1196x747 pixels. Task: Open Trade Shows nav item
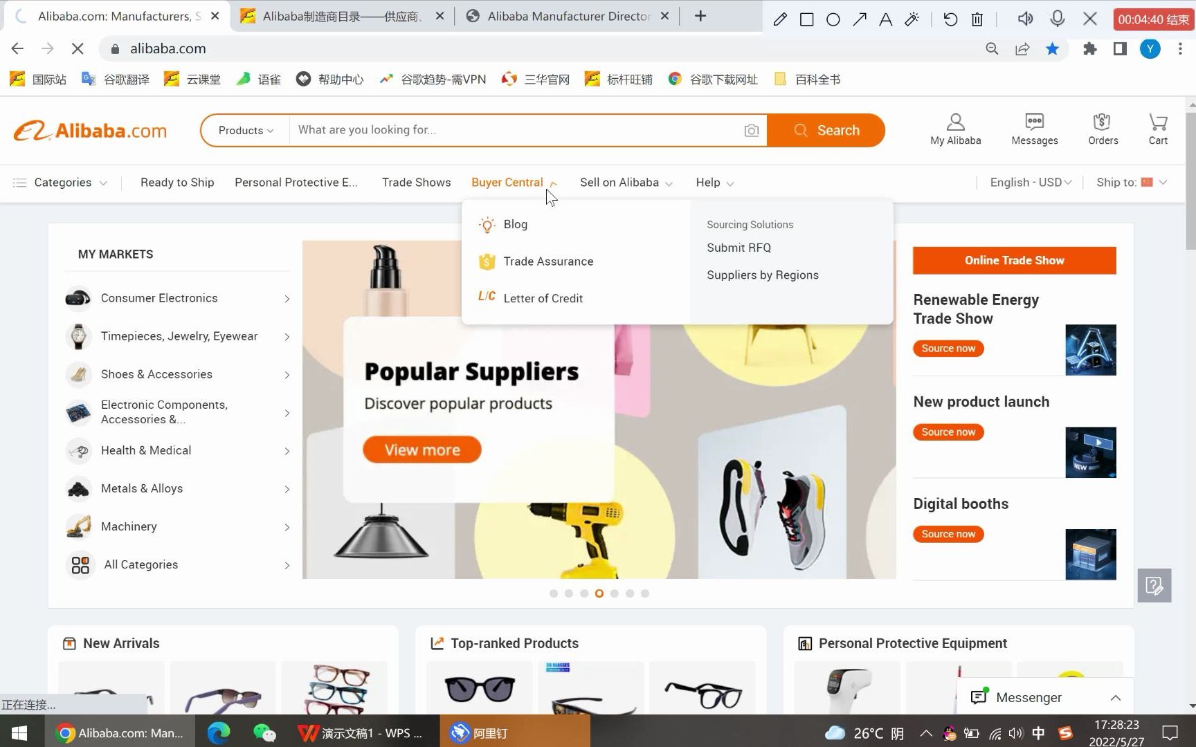416,183
